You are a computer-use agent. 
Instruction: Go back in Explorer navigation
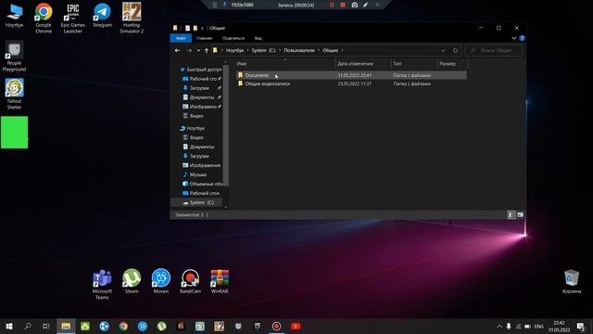point(177,50)
